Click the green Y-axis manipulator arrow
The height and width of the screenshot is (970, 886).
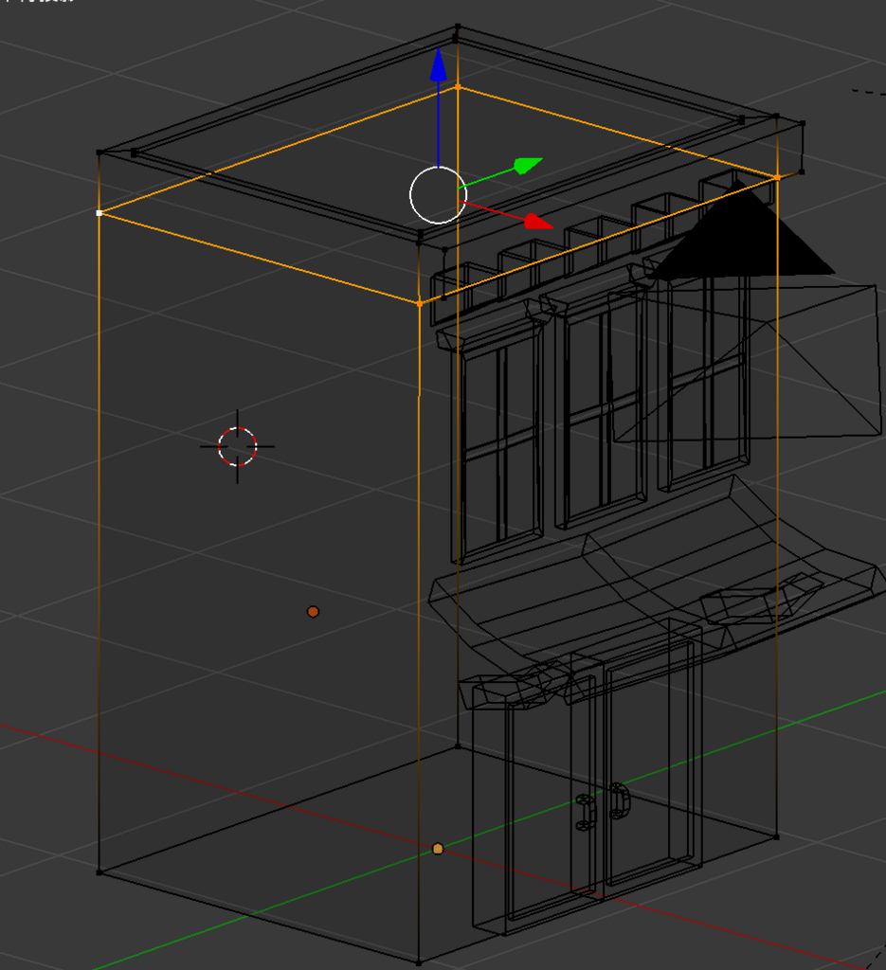click(527, 166)
